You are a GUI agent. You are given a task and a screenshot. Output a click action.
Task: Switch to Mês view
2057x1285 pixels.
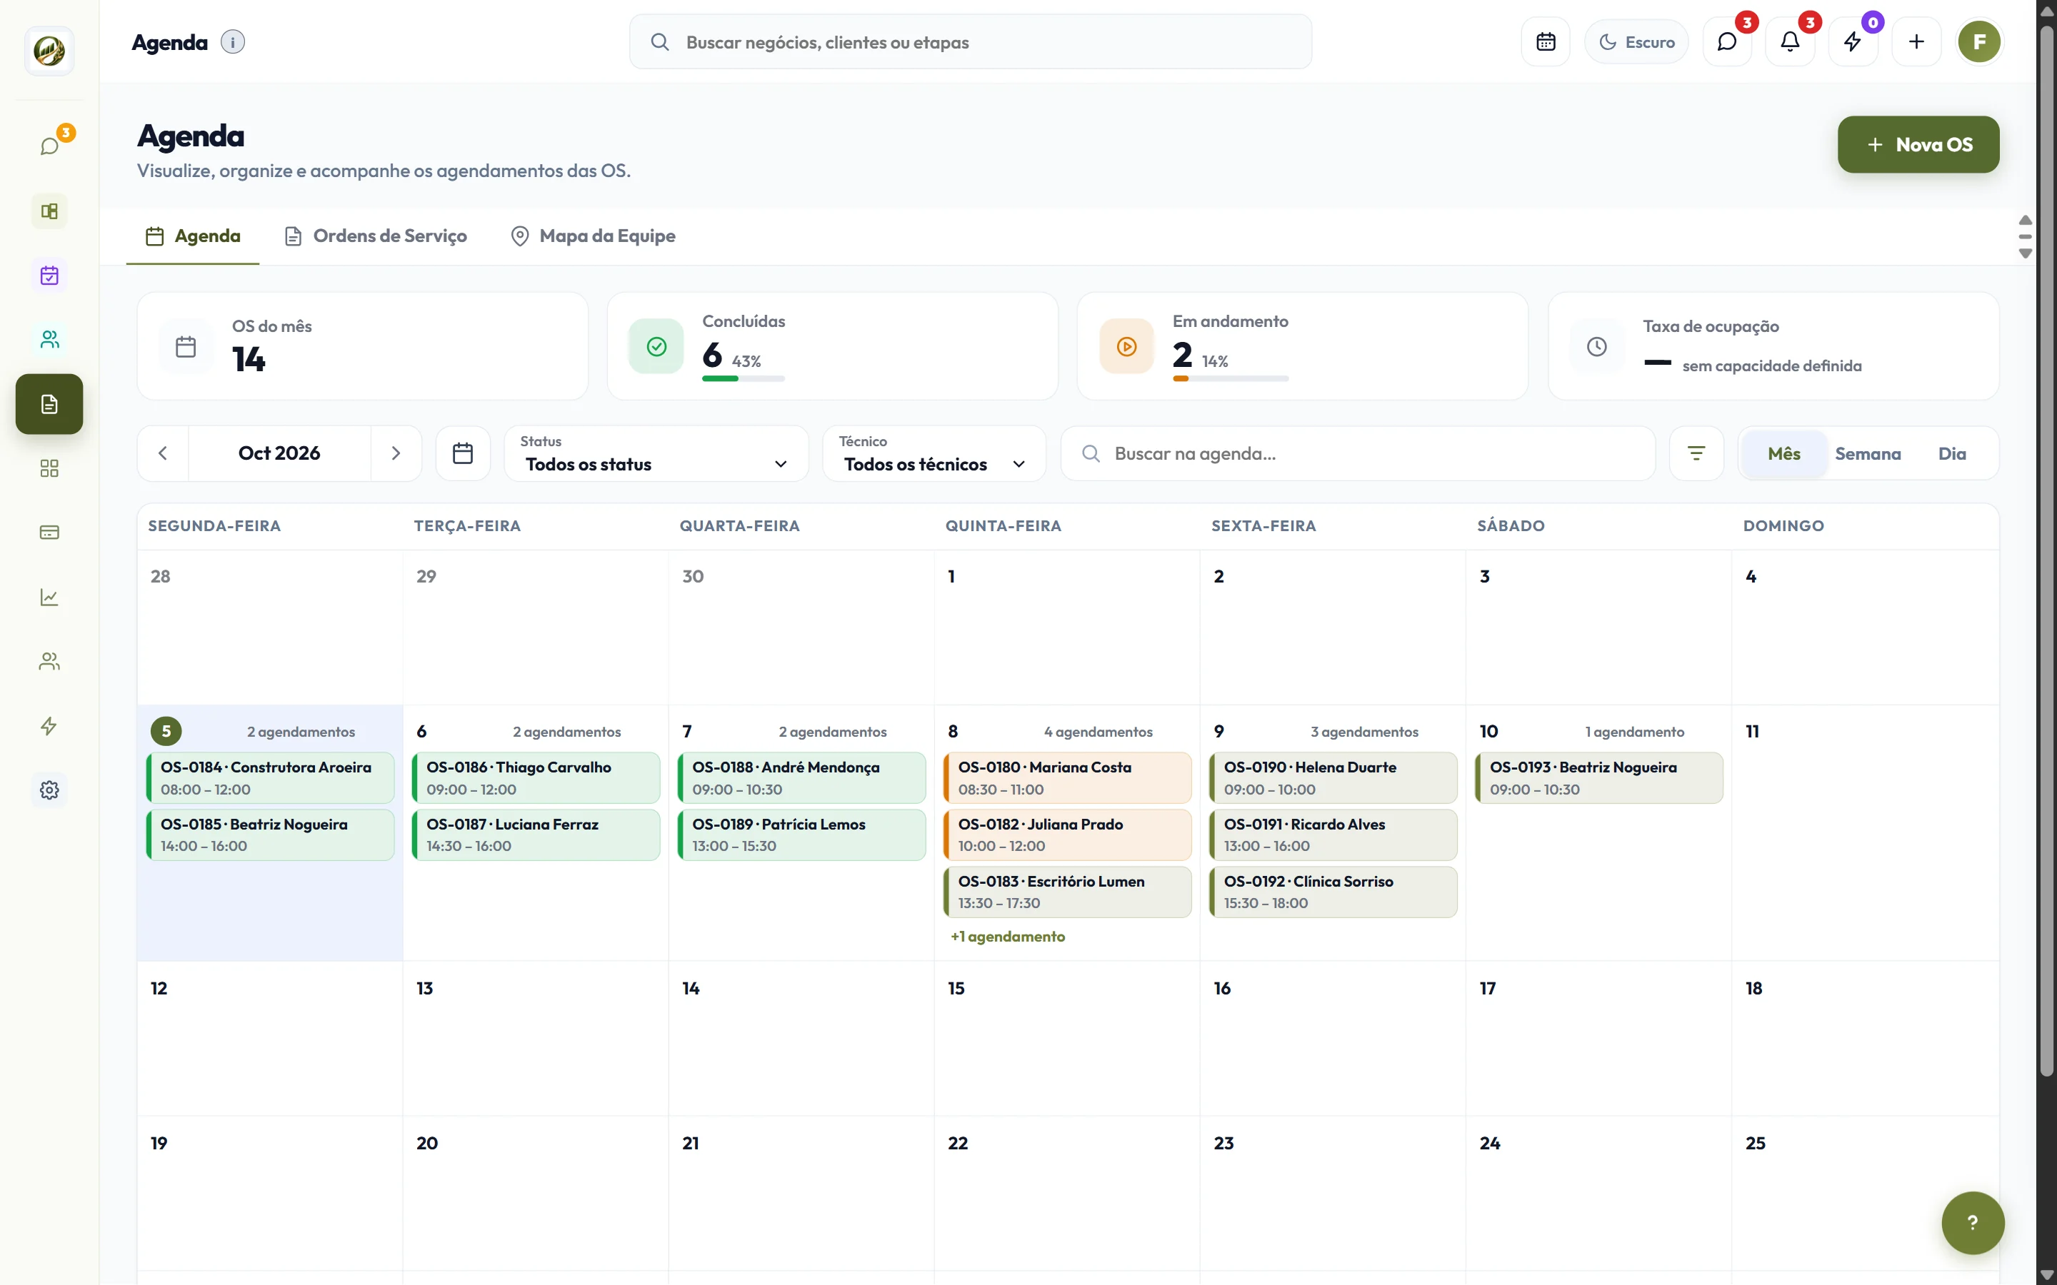click(1783, 454)
